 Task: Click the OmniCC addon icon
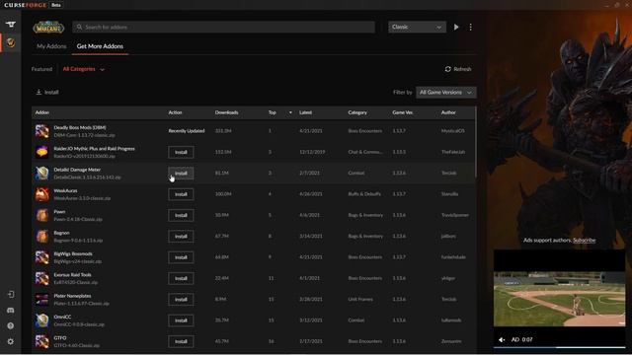tap(41, 320)
